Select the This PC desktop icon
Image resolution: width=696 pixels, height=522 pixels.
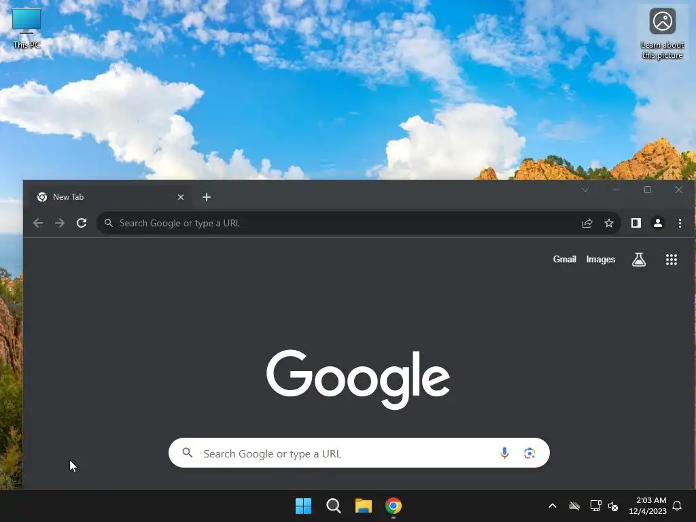27,28
